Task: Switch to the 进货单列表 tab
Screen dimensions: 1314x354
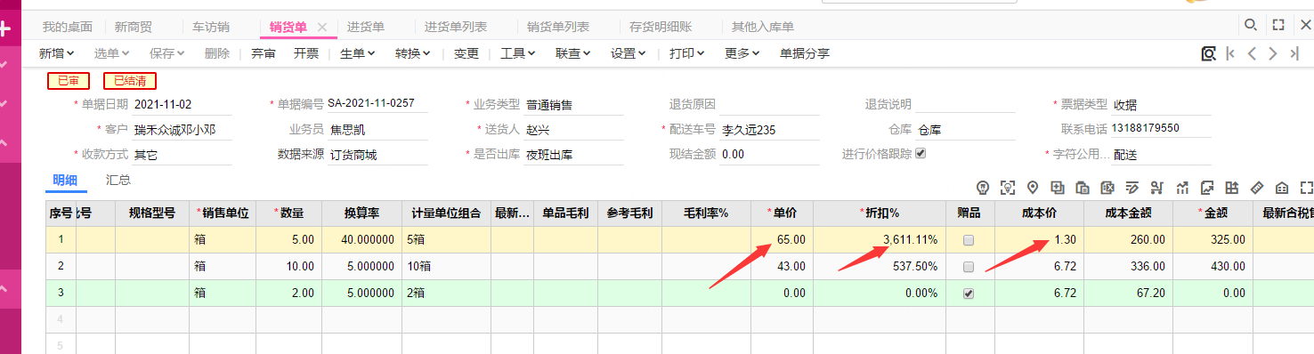Action: 456,28
